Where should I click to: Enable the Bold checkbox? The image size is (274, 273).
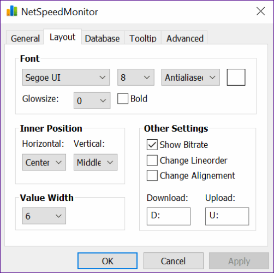123,99
